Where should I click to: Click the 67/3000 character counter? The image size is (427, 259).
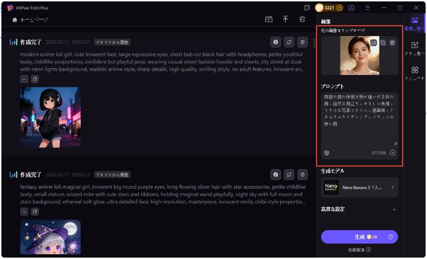(379, 153)
